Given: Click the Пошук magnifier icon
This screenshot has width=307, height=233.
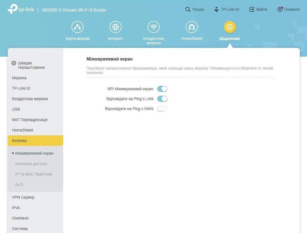Looking at the screenshot, I should (x=188, y=9).
